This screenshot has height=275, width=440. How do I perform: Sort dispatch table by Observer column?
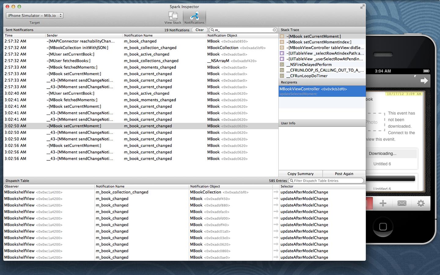click(49, 186)
